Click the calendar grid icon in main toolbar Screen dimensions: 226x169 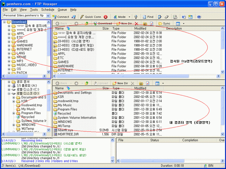(190, 17)
